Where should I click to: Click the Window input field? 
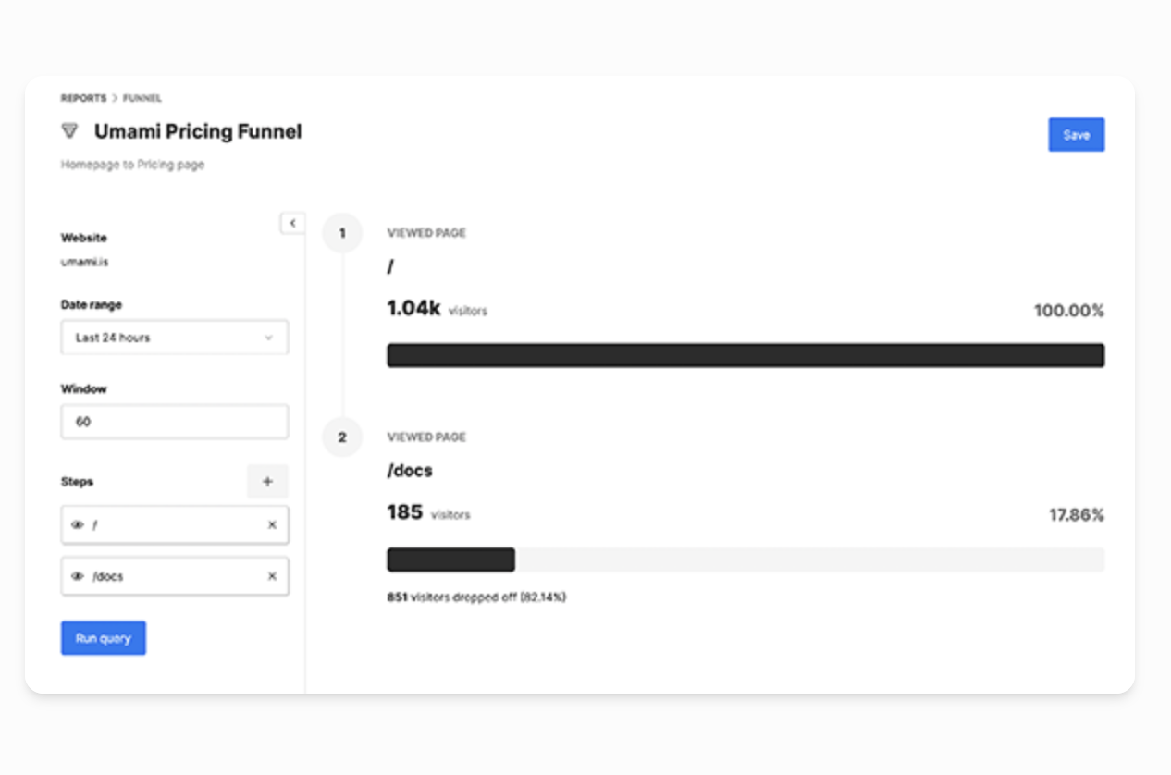pos(174,422)
